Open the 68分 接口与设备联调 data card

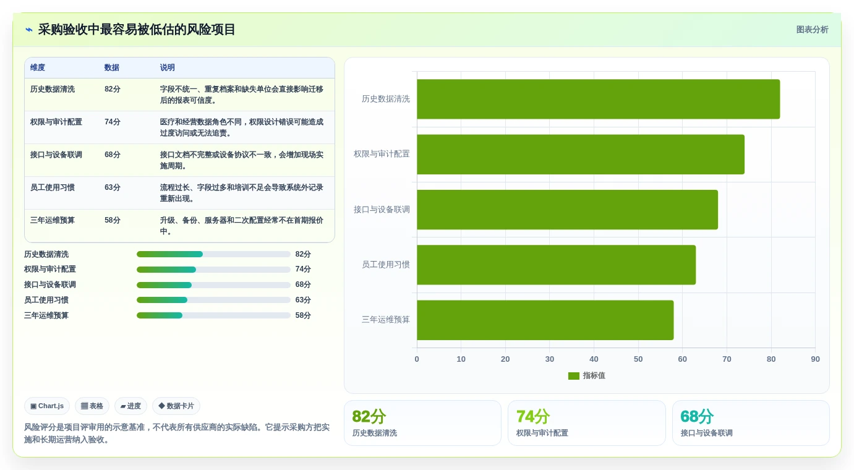[751, 423]
